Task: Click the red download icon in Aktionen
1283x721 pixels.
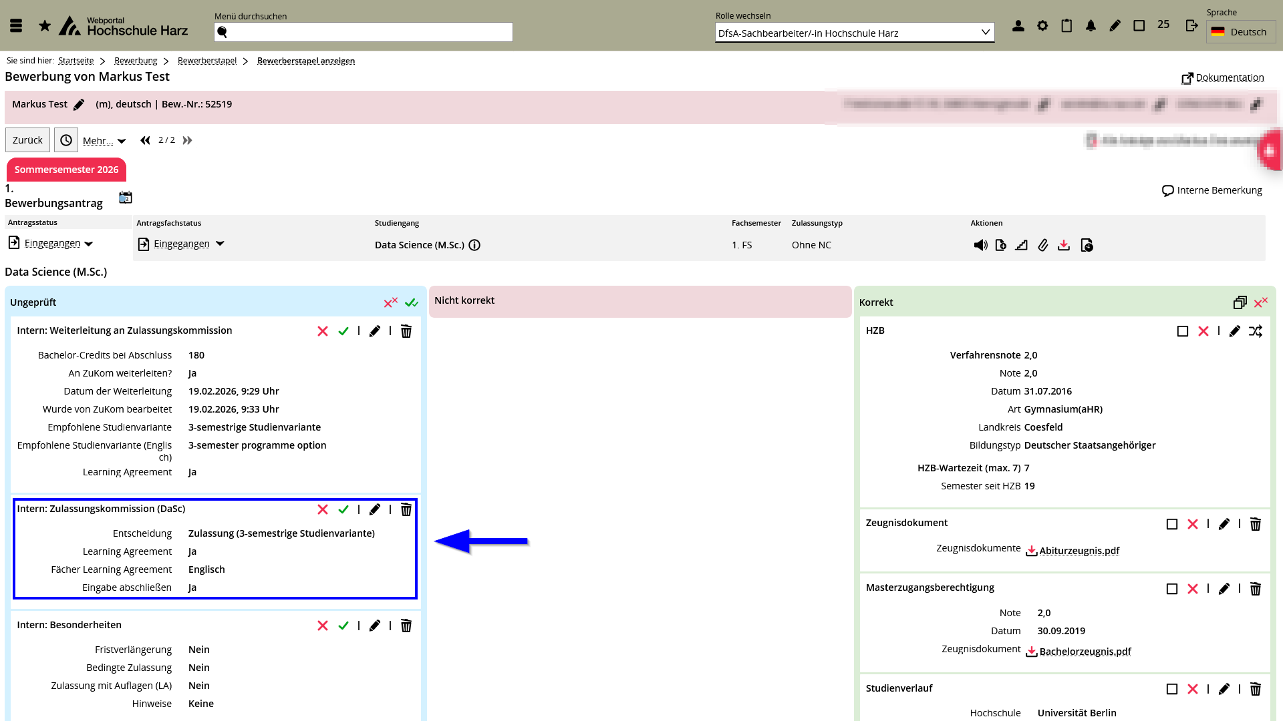Action: tap(1064, 245)
